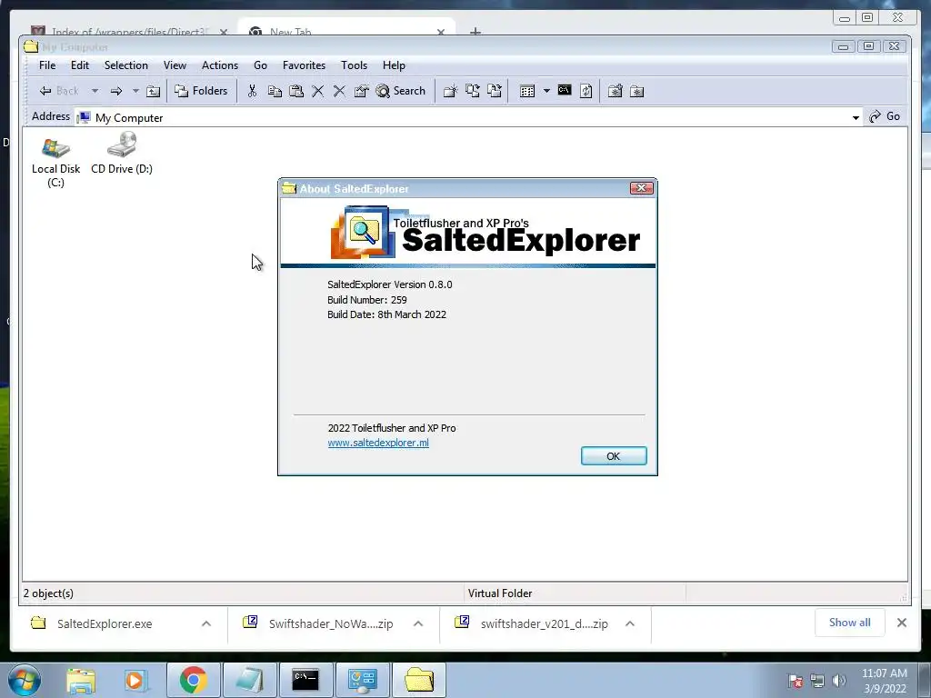Click the Windows Media Player taskbar icon
Screen dimensions: 931x698
click(135, 680)
